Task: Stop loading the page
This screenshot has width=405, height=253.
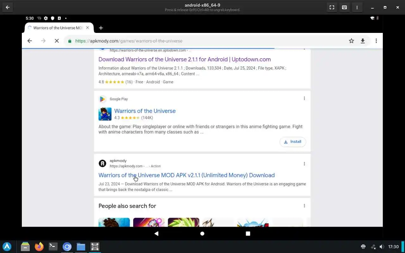Action: (57, 41)
